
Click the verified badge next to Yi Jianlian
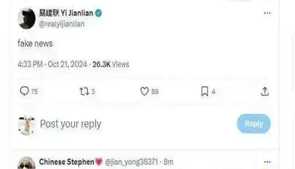(x=98, y=13)
